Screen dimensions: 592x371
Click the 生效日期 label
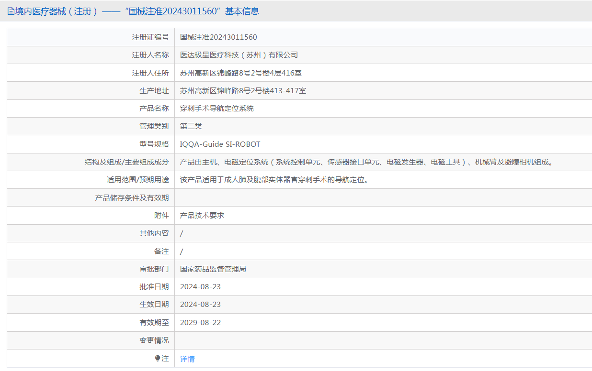(154, 305)
